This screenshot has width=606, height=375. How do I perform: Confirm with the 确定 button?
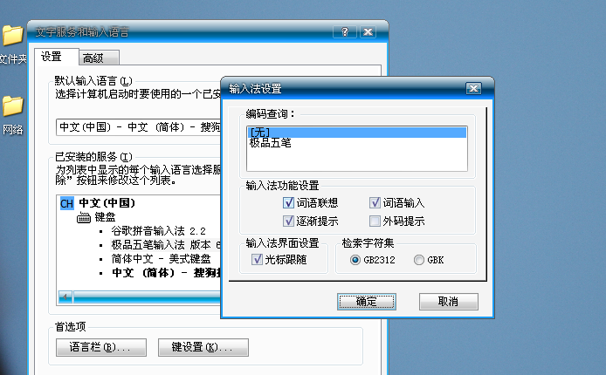click(367, 302)
